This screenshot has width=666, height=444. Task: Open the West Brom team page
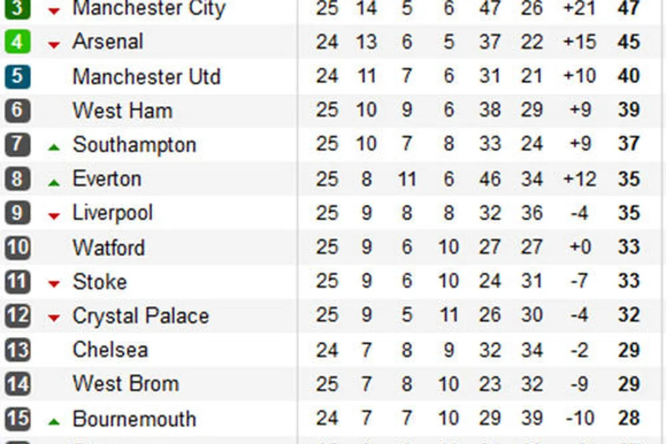pyautogui.click(x=126, y=384)
